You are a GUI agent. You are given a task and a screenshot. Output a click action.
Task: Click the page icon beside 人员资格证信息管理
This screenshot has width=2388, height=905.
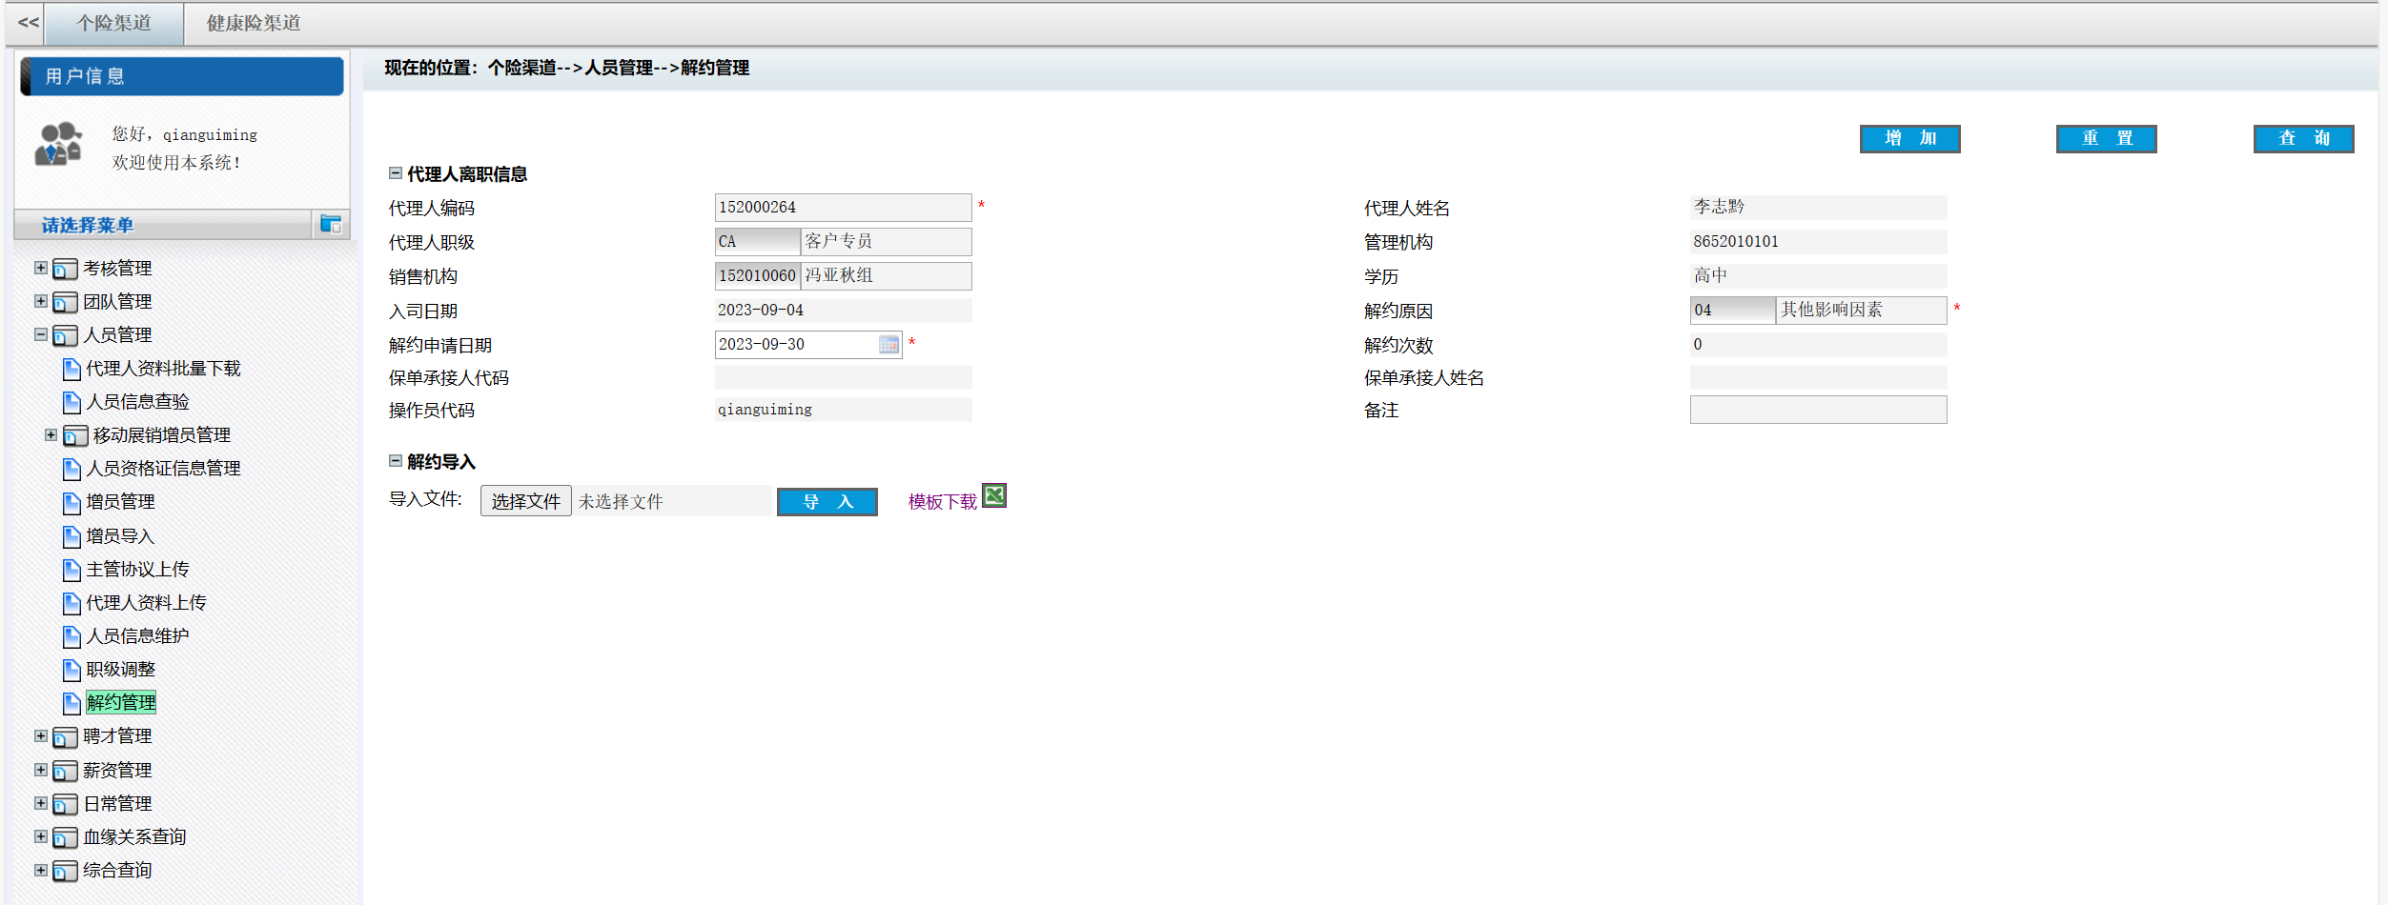coord(71,469)
